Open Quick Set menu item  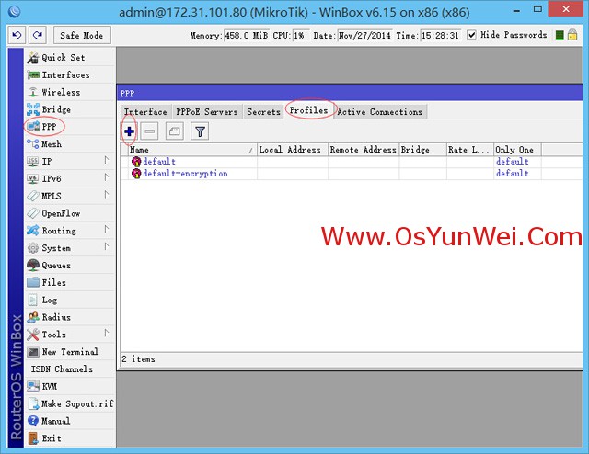[70, 57]
